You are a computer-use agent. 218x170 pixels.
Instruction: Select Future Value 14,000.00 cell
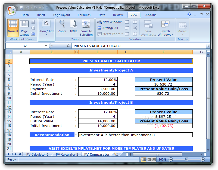[x=98, y=121]
